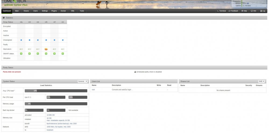
Task: Click the Users List panel header
Action: pos(134,81)
